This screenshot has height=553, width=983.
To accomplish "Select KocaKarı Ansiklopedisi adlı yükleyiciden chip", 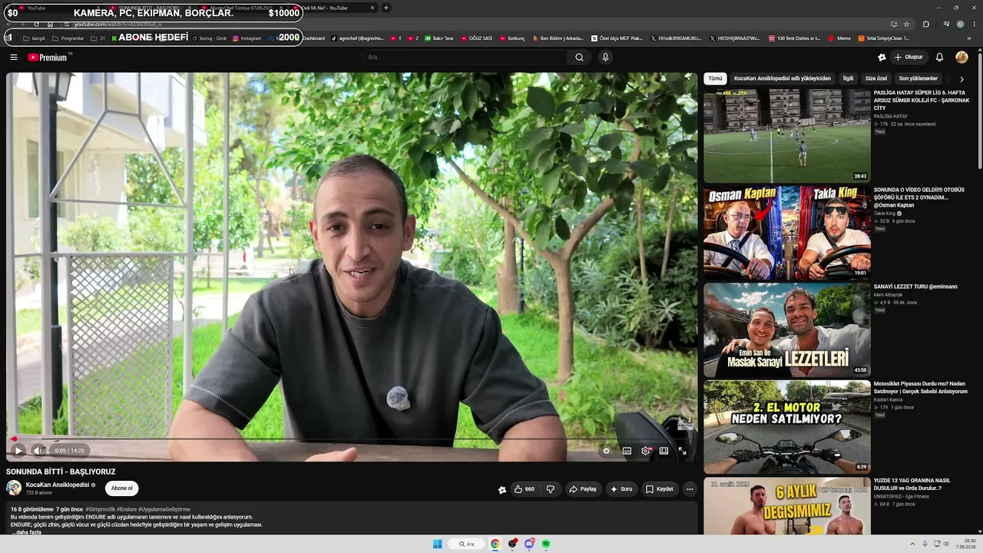I will pos(783,78).
